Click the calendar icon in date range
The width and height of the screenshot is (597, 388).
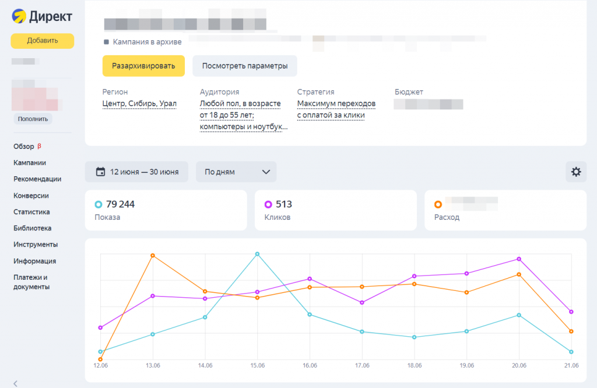click(x=100, y=172)
